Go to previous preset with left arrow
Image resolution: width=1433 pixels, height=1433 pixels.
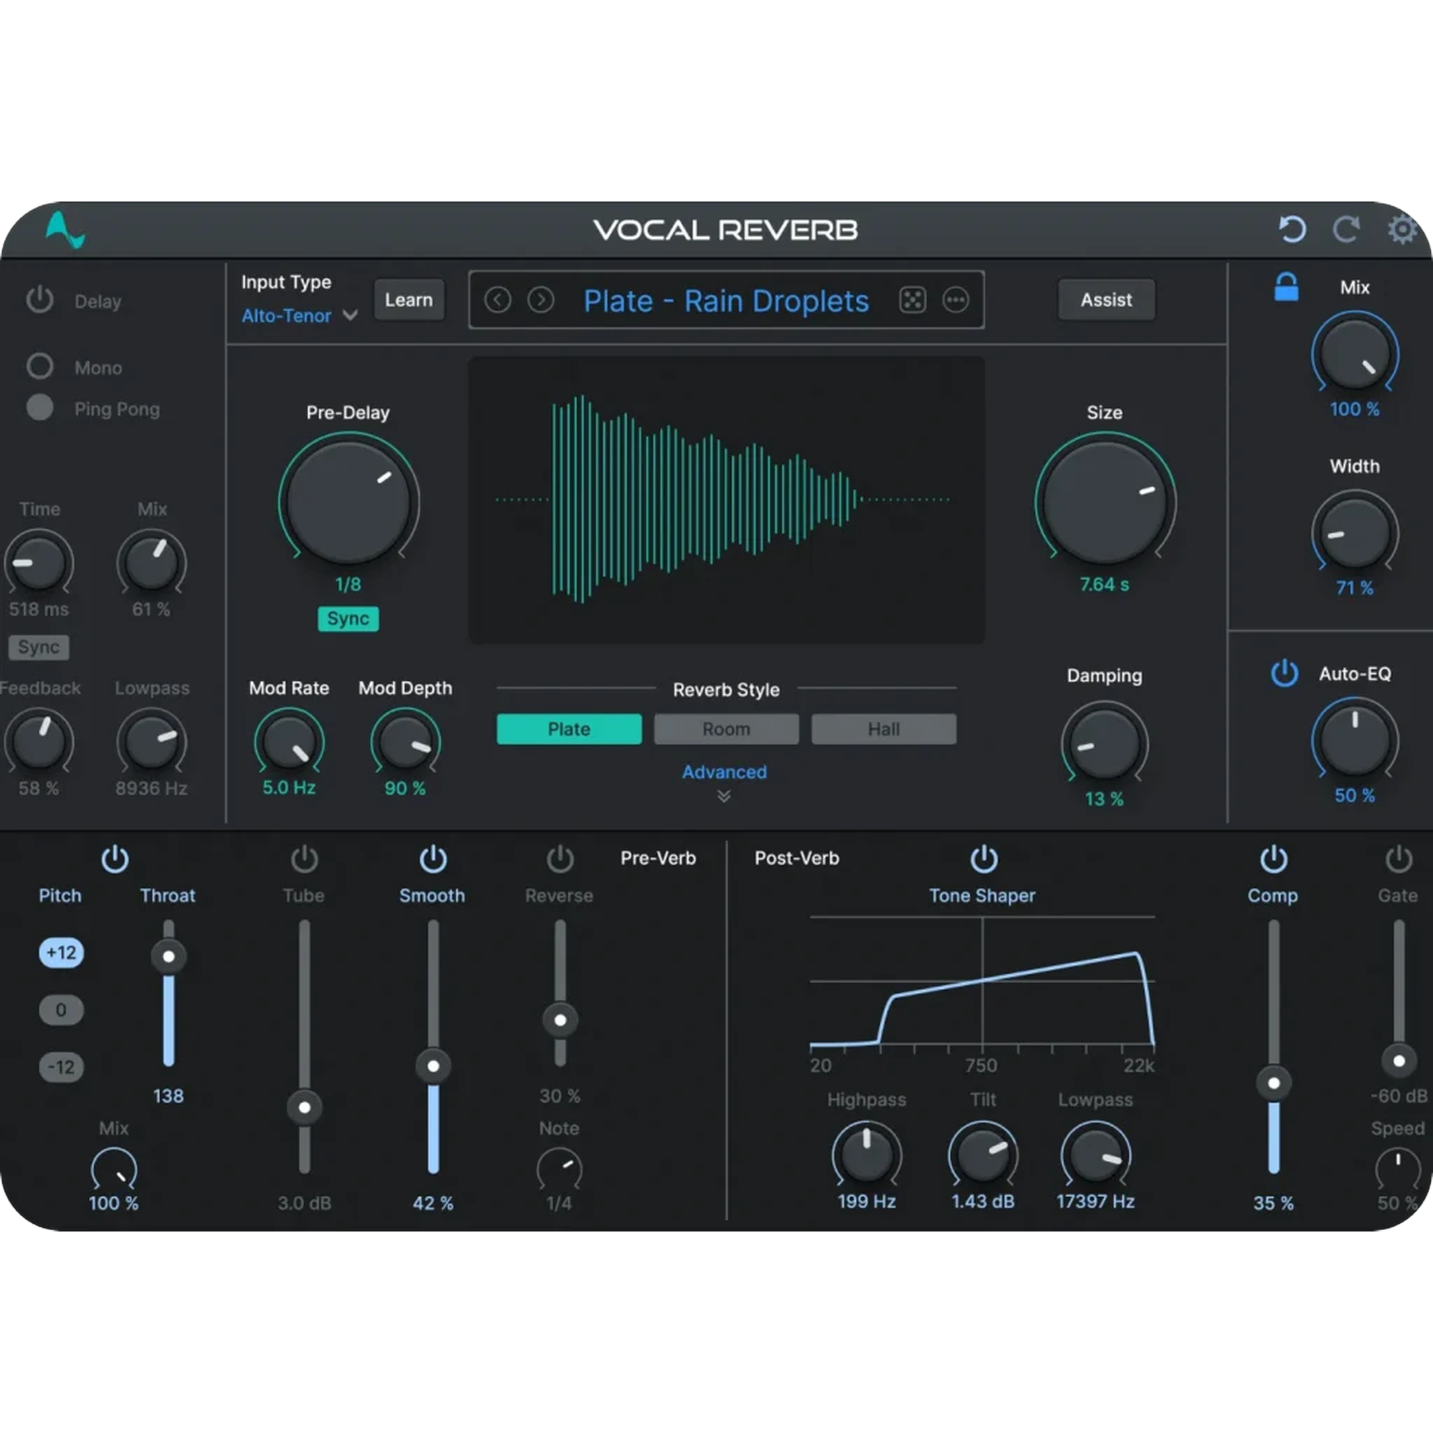(497, 300)
